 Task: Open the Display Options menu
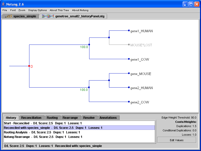pyautogui.click(x=37, y=10)
